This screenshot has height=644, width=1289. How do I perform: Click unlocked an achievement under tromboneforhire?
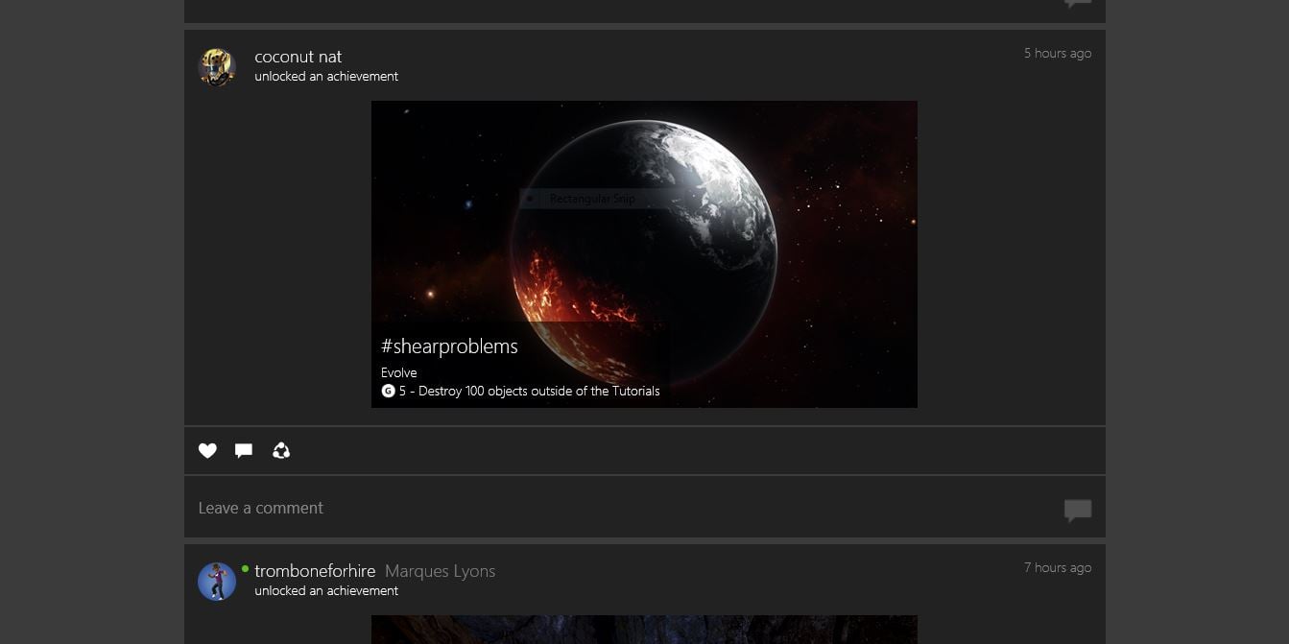(326, 590)
